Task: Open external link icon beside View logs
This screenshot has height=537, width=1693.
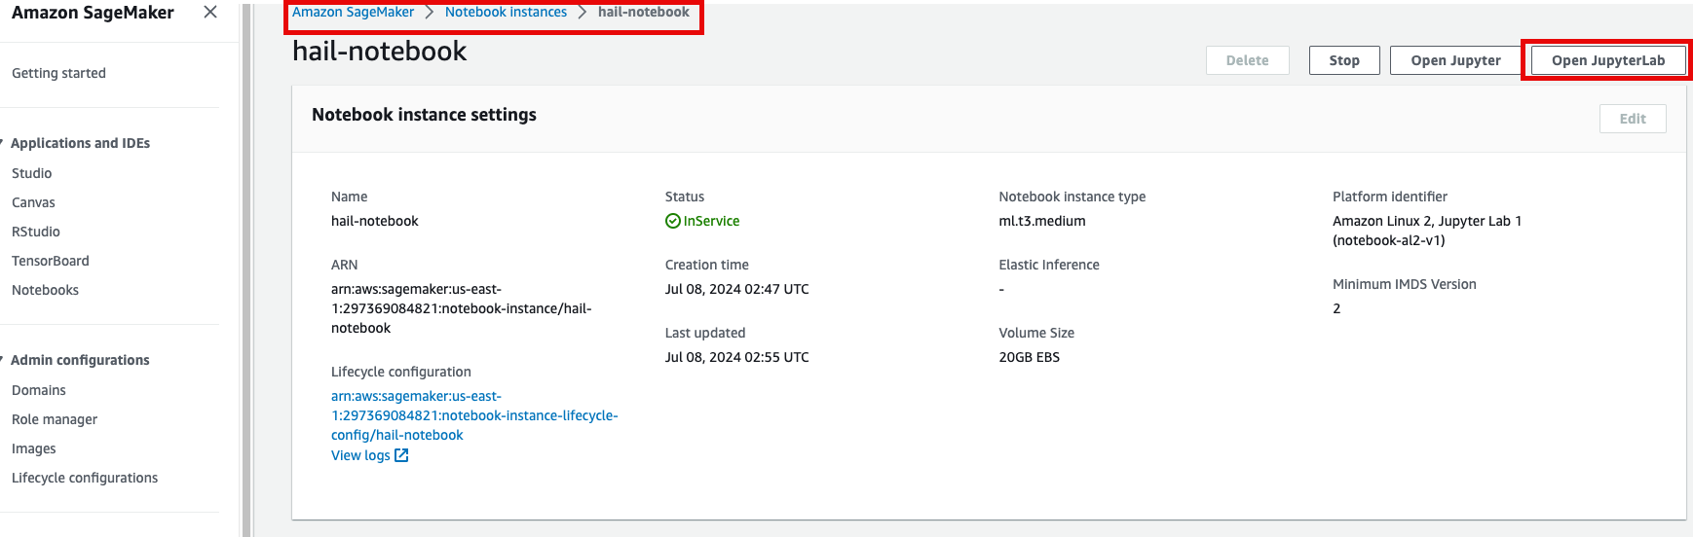Action: coord(401,455)
